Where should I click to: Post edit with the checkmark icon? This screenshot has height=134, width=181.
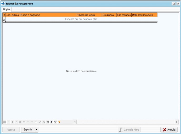pos(40,122)
